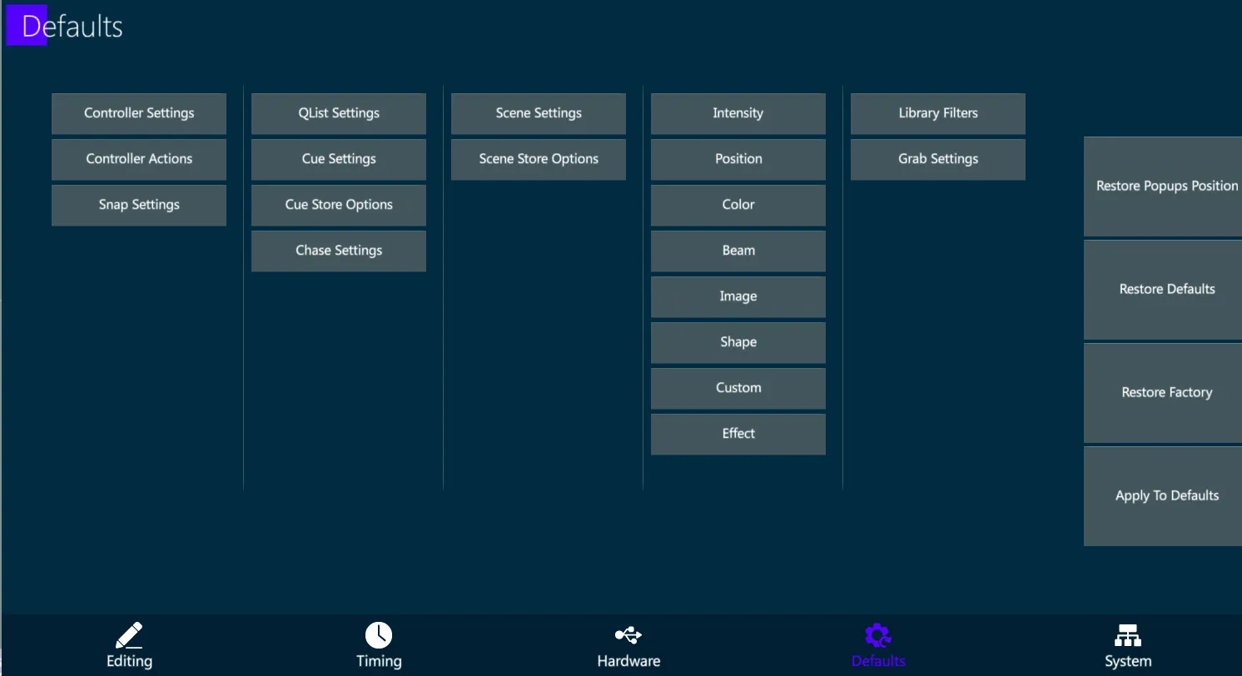The width and height of the screenshot is (1242, 676).
Task: Open Scene Store Options
Action: pos(539,159)
